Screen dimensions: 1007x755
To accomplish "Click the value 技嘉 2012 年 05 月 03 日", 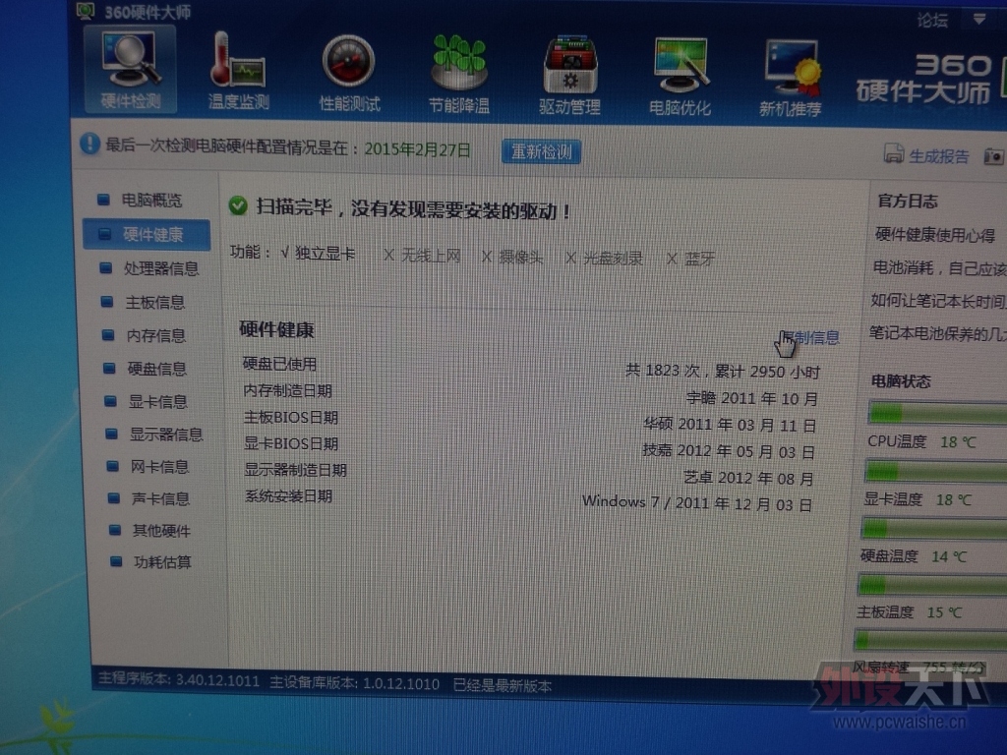I will tap(729, 451).
